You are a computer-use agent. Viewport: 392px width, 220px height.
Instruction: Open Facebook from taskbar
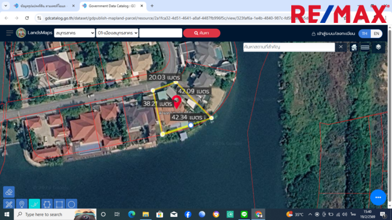coord(188,214)
